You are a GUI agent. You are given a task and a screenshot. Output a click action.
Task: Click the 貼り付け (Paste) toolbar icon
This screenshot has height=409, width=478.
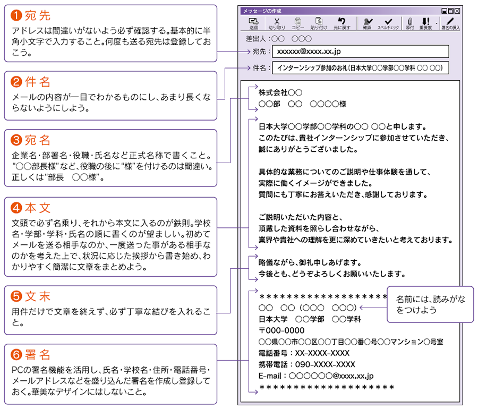[x=319, y=23]
